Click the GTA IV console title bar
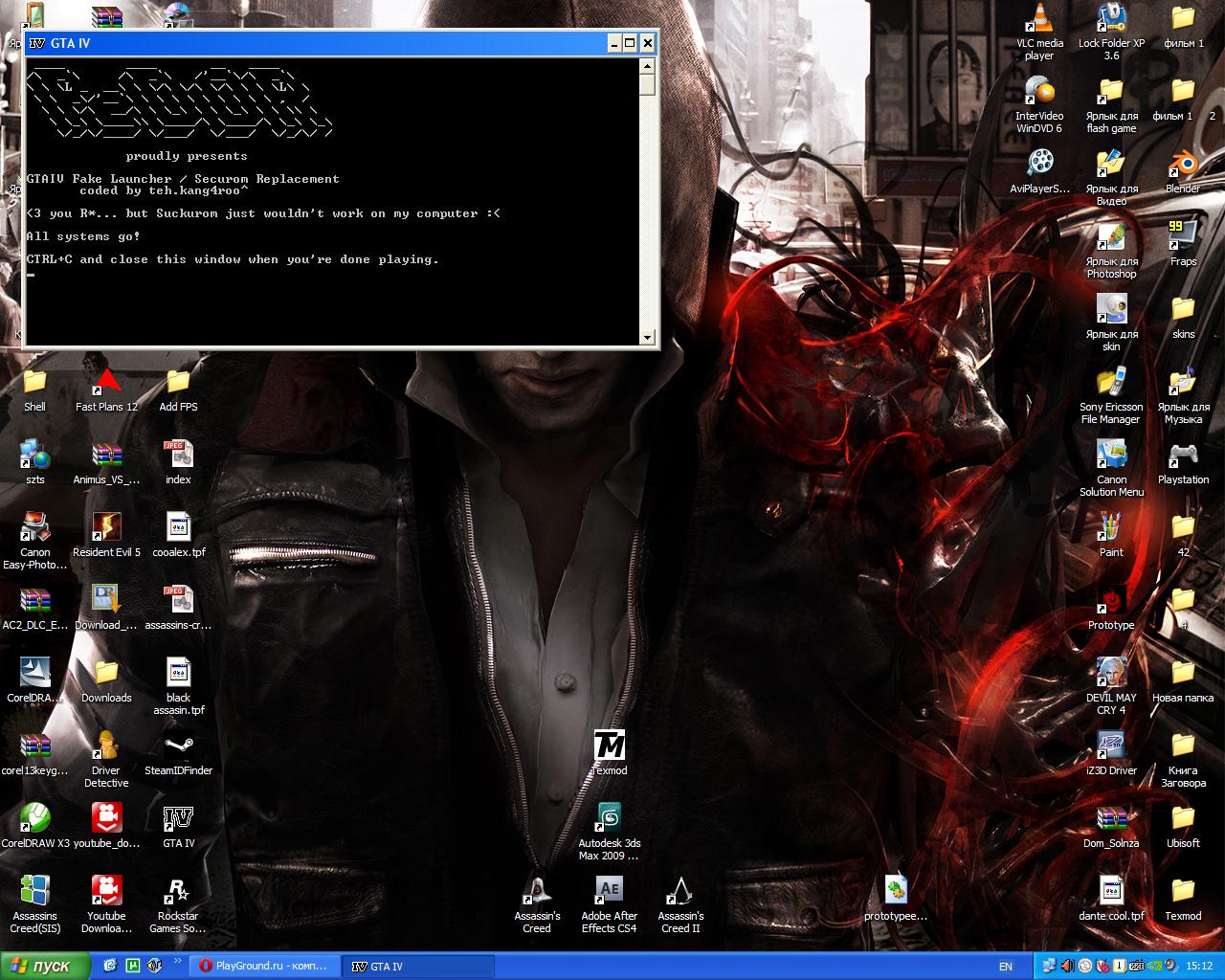 pos(341,43)
